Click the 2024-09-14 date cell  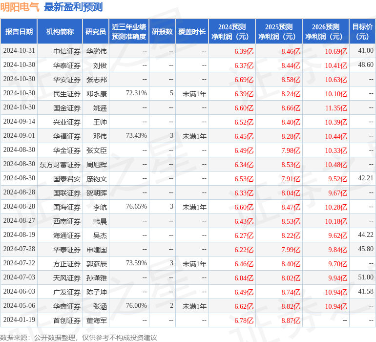(x=19, y=122)
